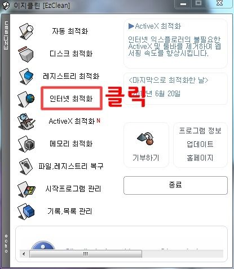Select the 레지스트리 최적화 blue cube icon
Image resolution: width=234 pixels, height=269 pixels.
[27, 77]
